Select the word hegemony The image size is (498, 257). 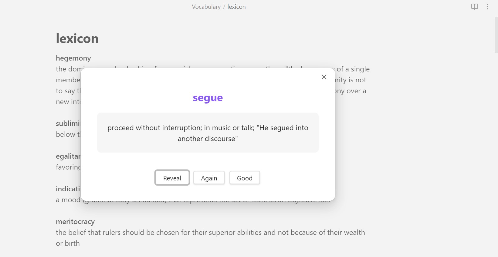click(73, 58)
